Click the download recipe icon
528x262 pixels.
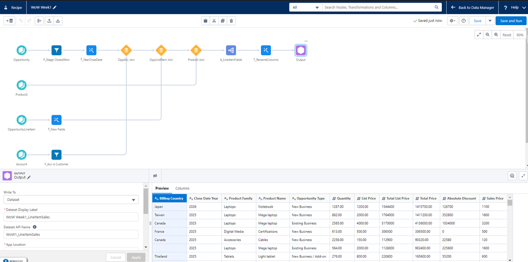58,21
